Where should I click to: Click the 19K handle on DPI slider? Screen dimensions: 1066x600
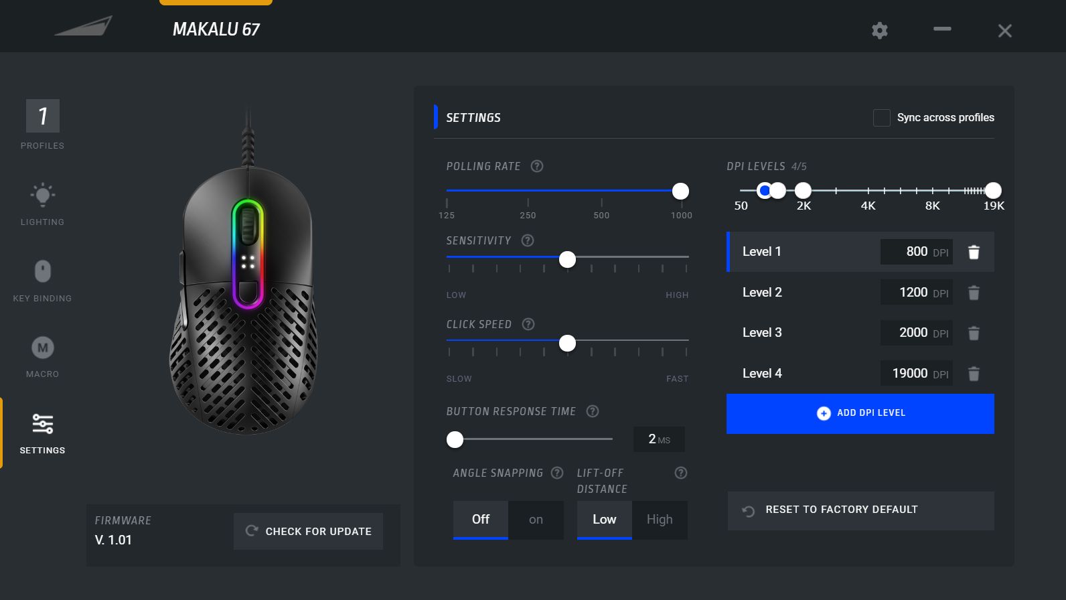click(993, 191)
